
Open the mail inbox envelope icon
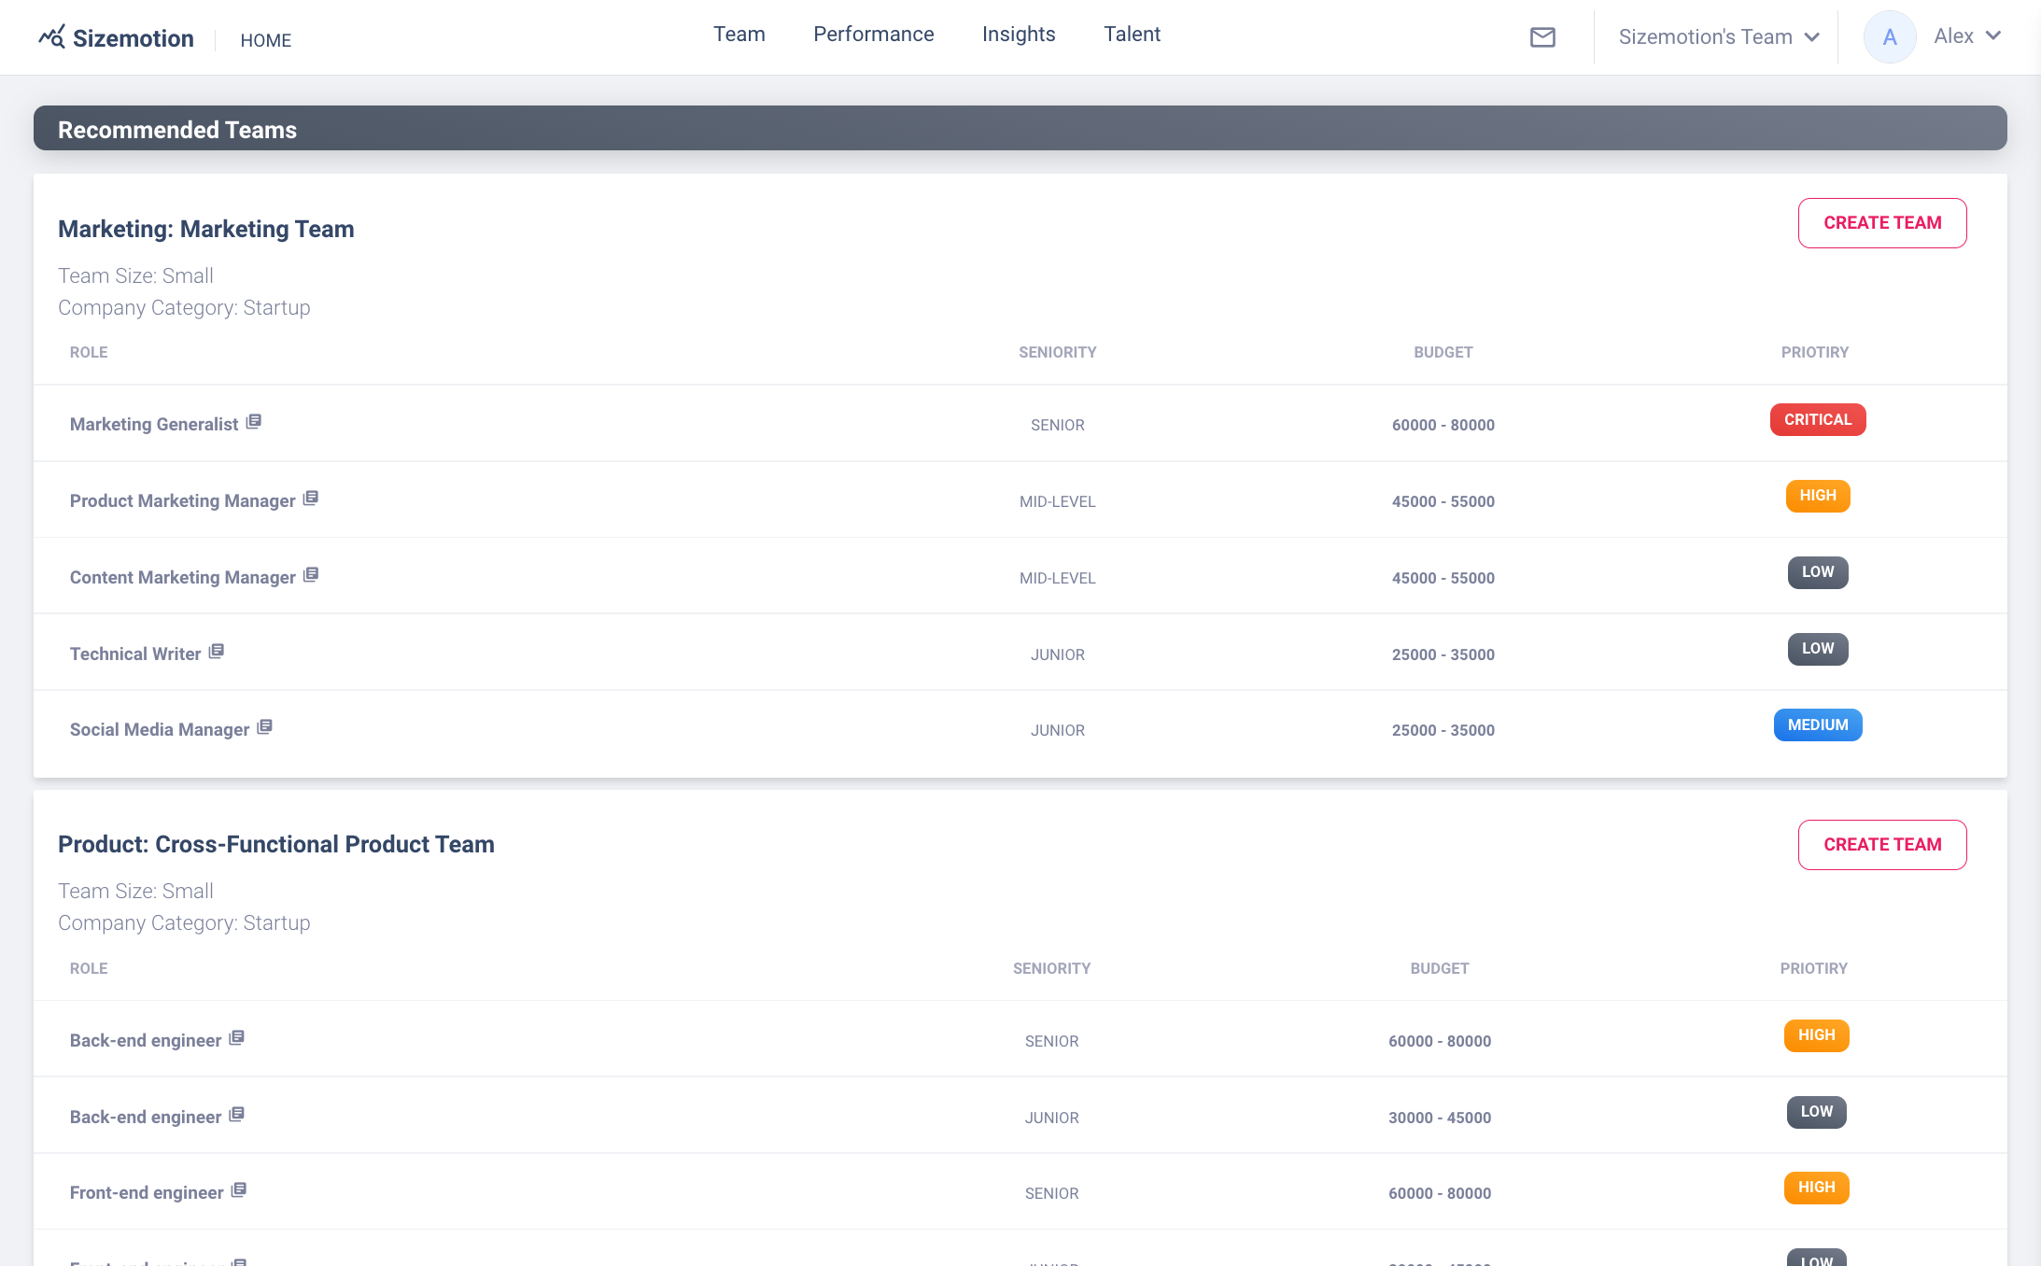1542,37
